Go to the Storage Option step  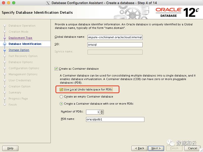[19, 50]
